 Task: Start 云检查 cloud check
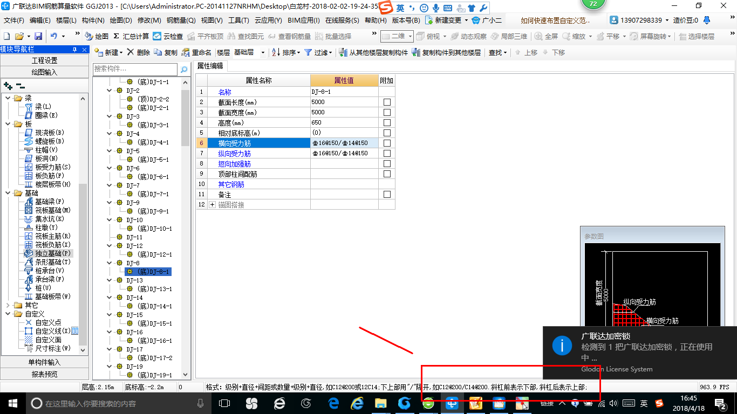[x=168, y=36]
